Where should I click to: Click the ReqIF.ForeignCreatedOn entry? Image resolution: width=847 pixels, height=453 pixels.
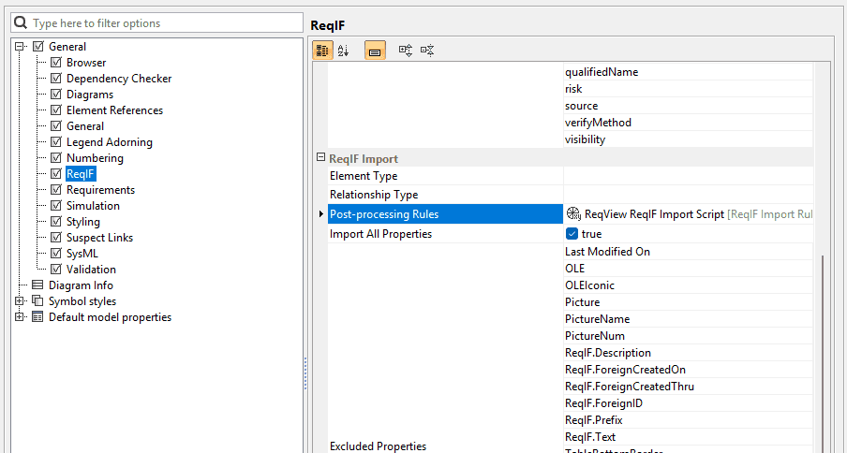688,370
